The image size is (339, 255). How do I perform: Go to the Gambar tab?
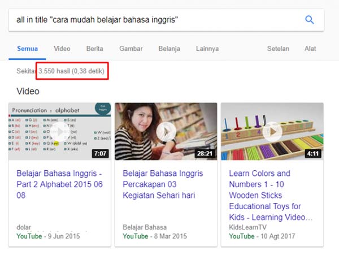tap(131, 49)
